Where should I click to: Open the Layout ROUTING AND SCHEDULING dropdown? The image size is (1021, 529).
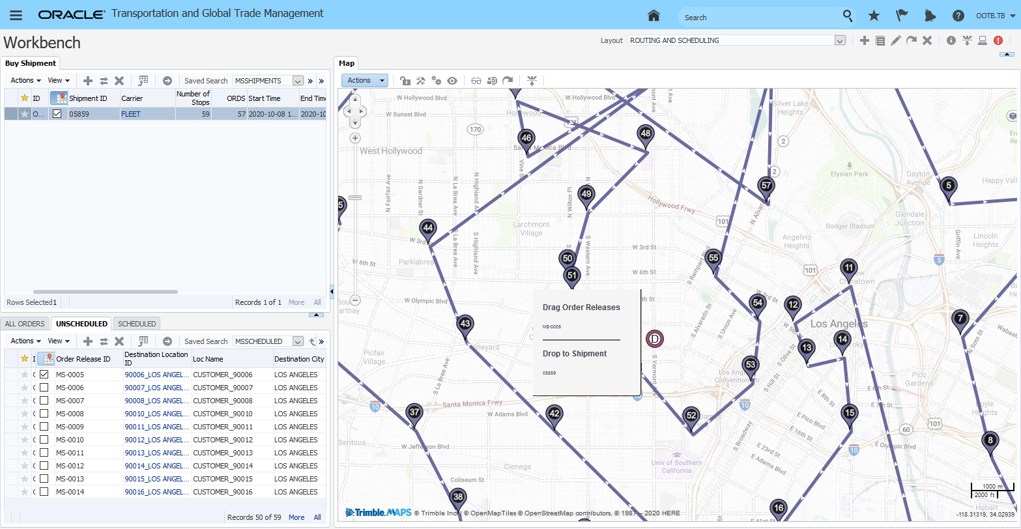(x=840, y=40)
